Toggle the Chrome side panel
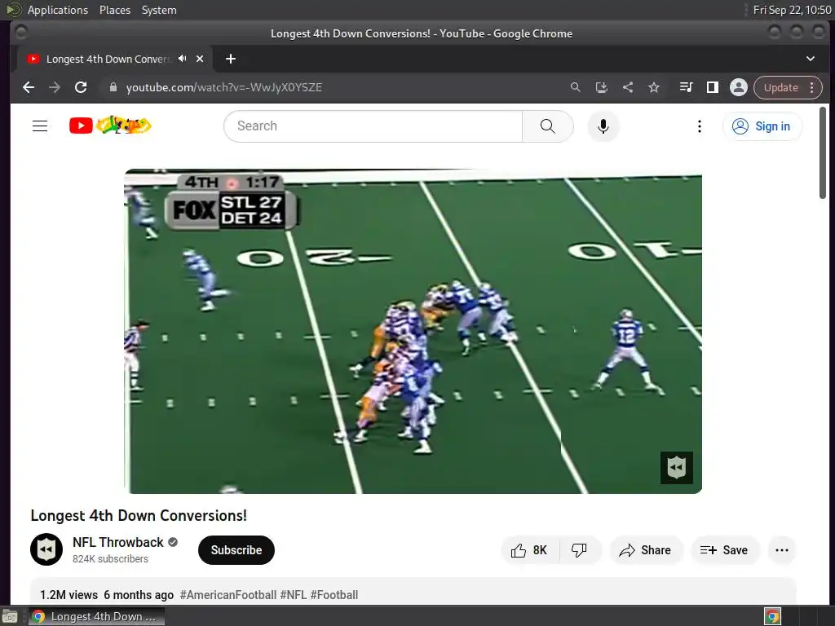The height and width of the screenshot is (626, 835). 713,87
